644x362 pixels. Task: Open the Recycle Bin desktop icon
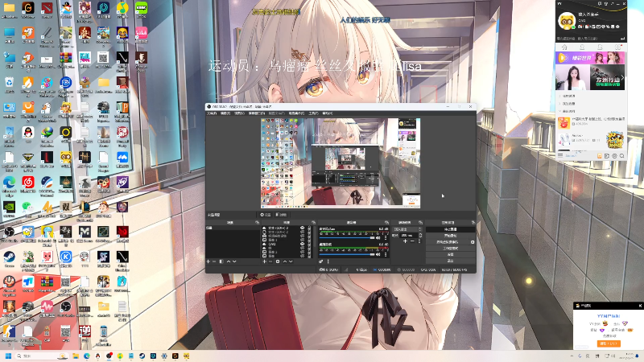(9, 84)
